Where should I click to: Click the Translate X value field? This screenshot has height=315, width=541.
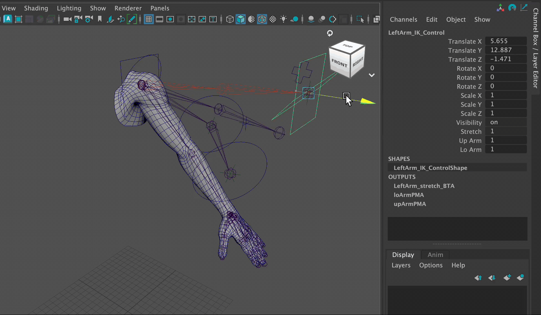(x=506, y=41)
